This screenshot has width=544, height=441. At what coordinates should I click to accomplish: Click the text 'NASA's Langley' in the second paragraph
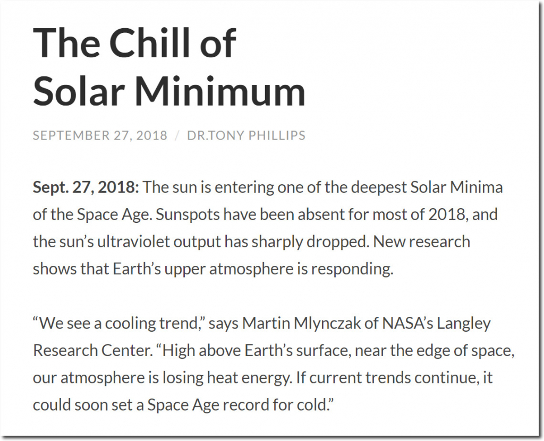click(436, 324)
